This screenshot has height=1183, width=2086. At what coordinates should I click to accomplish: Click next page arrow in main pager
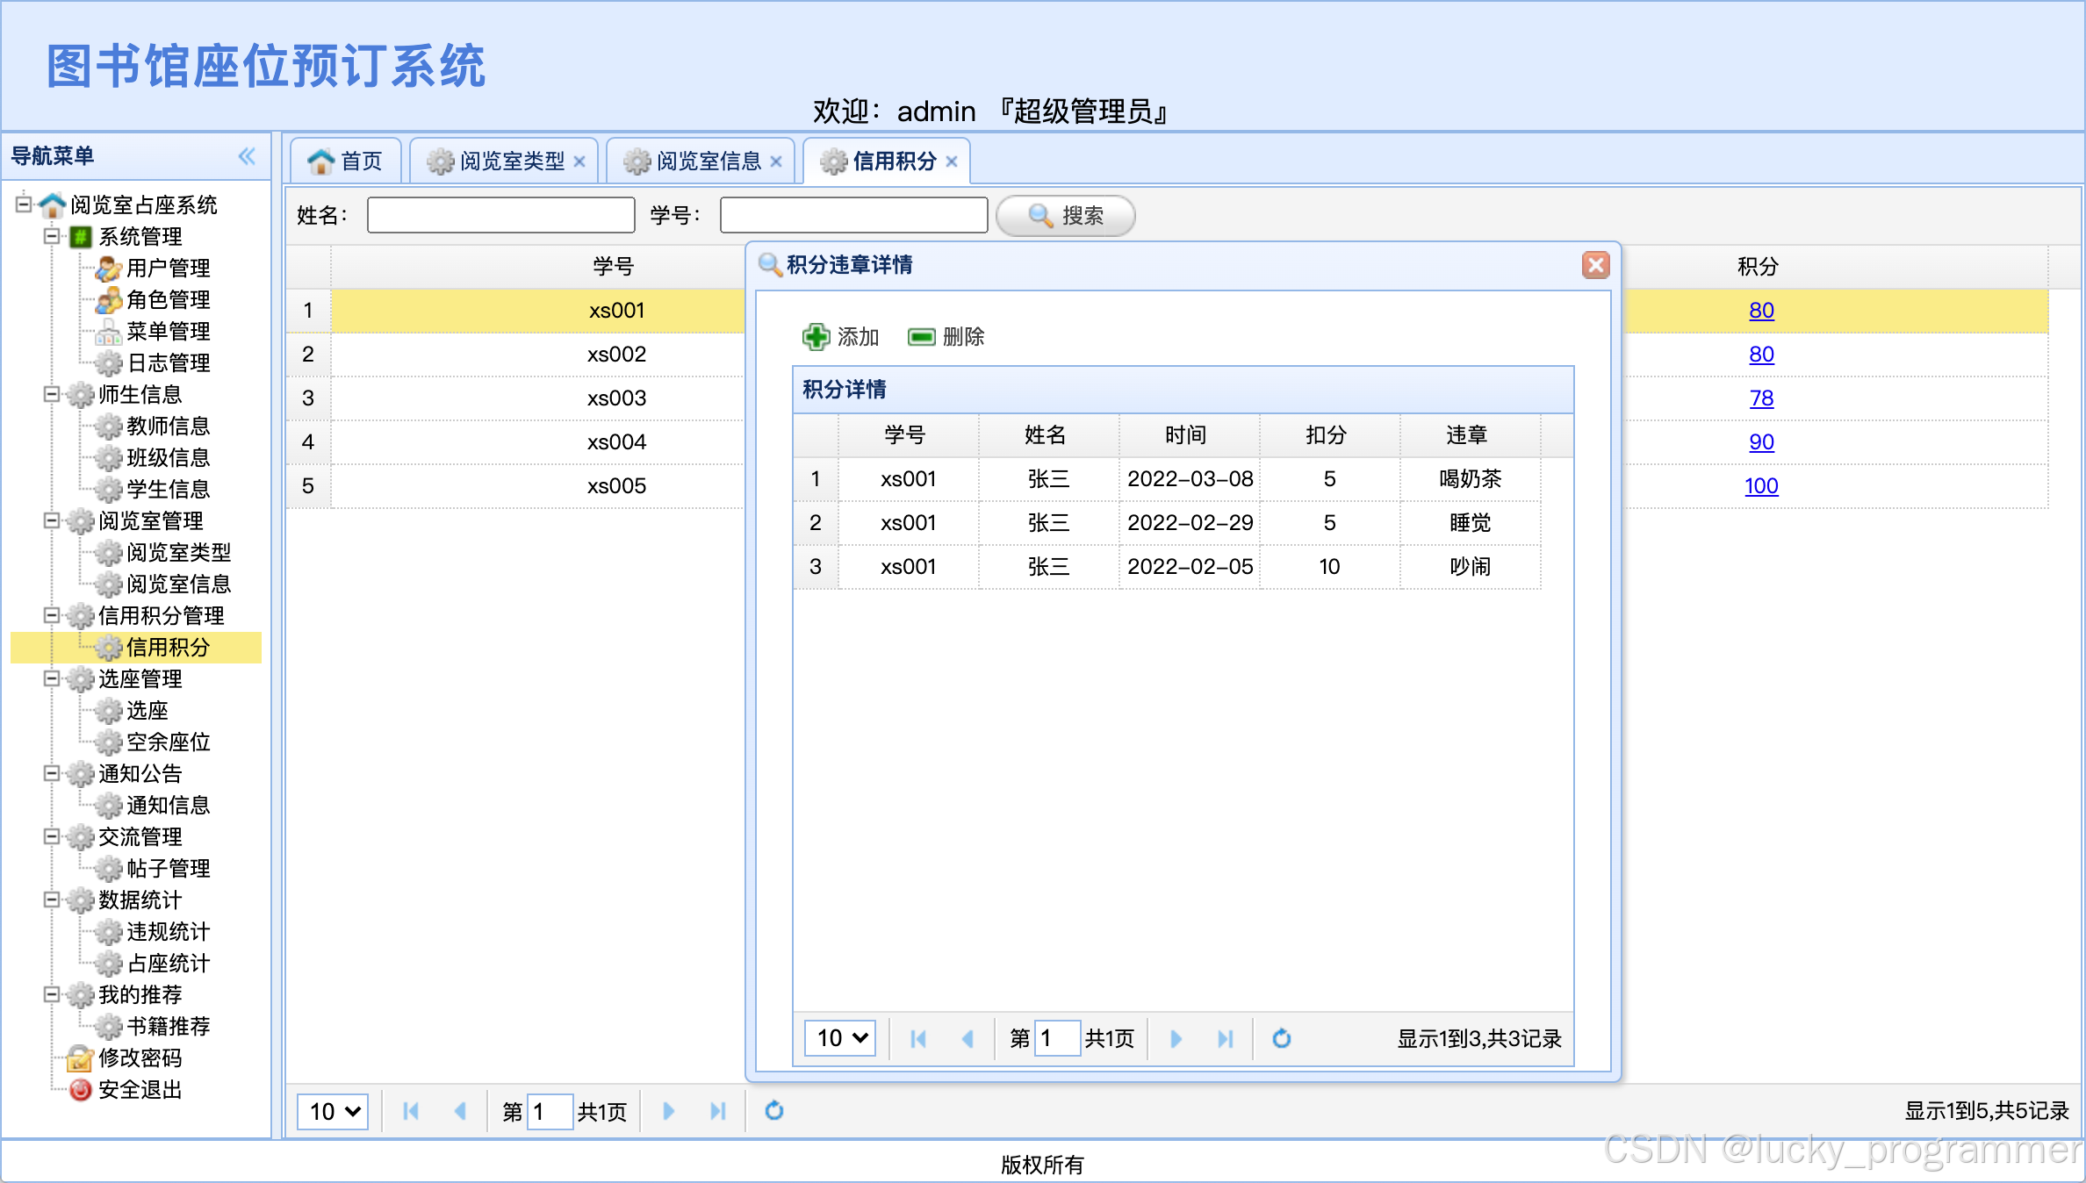point(668,1111)
